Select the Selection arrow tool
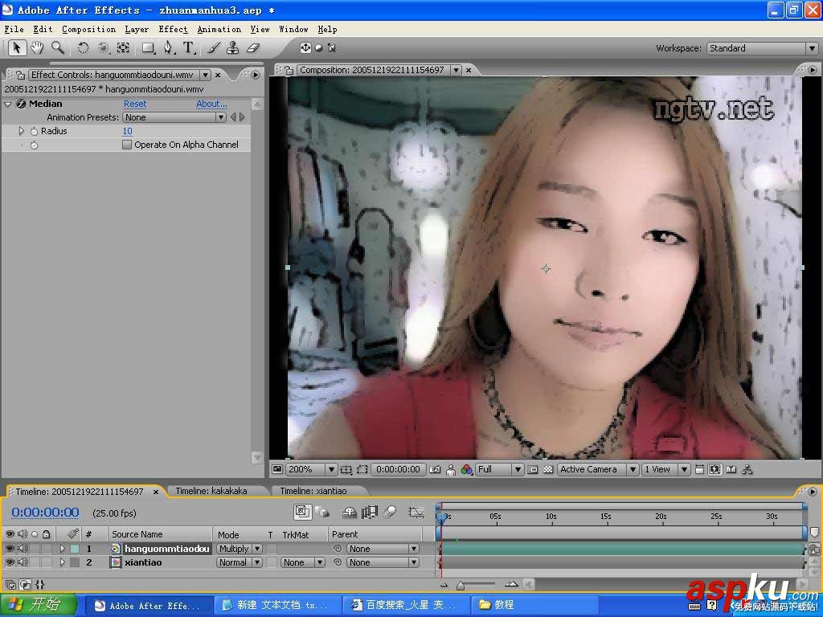This screenshot has height=617, width=823. click(16, 47)
